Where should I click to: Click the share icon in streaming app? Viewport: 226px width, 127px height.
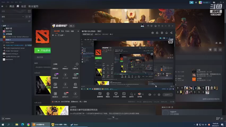tap(171, 33)
